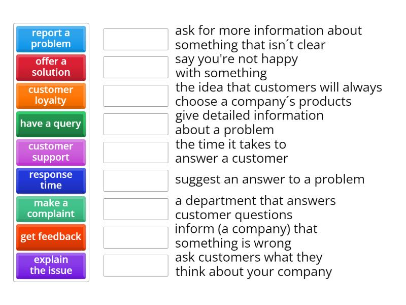Click the purple 'explain the issue' tile
Image resolution: width=406 pixels, height=305 pixels.
(x=51, y=265)
